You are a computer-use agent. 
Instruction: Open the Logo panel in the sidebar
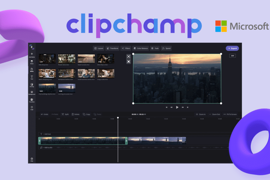32,108
